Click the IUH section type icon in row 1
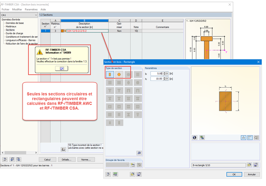This screenshot has height=186, width=266. 65,31
